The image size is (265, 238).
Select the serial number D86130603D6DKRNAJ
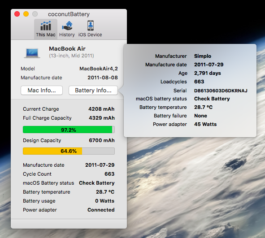(221, 91)
